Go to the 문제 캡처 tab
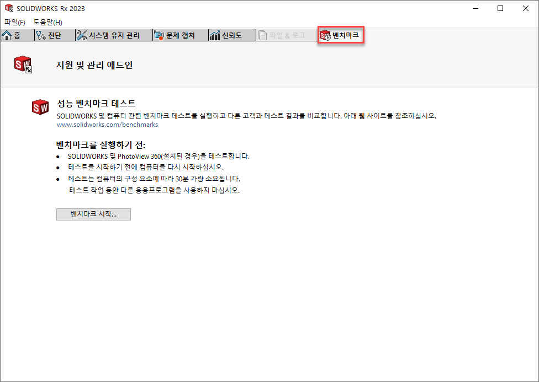Screen dimensions: 539x382 [181, 35]
